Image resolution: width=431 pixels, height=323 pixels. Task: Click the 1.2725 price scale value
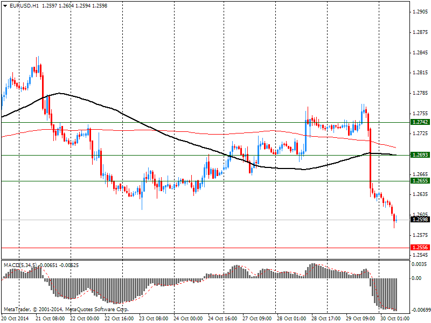tap(421, 133)
